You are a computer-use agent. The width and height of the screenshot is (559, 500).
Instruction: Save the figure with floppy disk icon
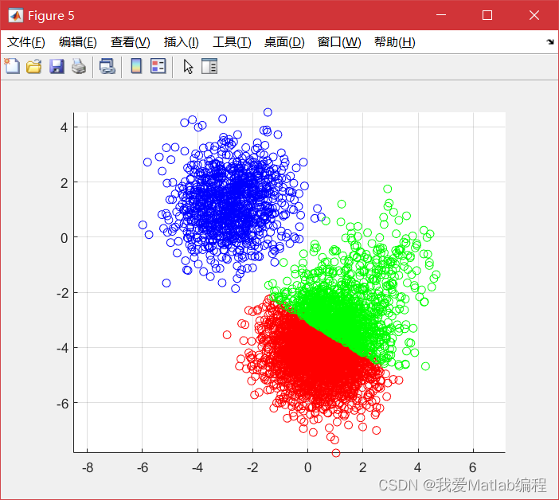(57, 67)
